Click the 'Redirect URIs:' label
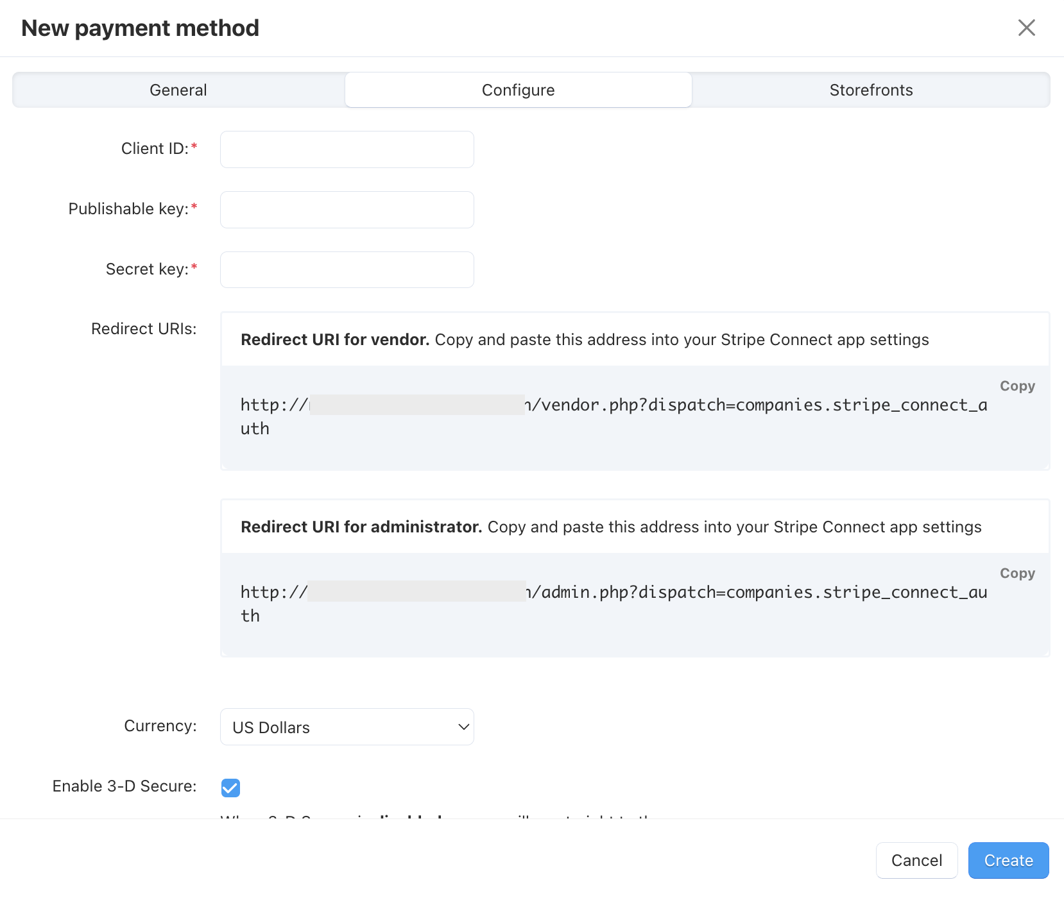This screenshot has width=1064, height=898. tap(144, 329)
